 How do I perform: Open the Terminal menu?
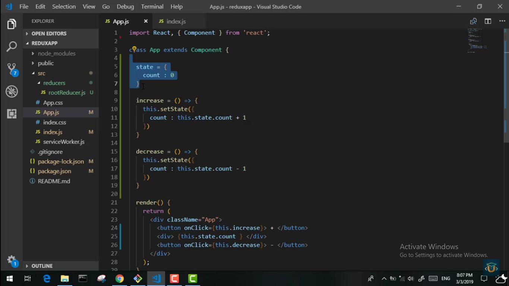(152, 7)
